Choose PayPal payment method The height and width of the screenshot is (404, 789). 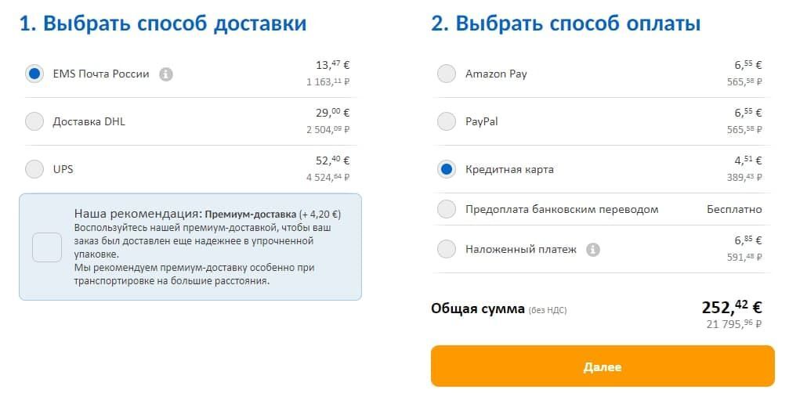pos(446,121)
